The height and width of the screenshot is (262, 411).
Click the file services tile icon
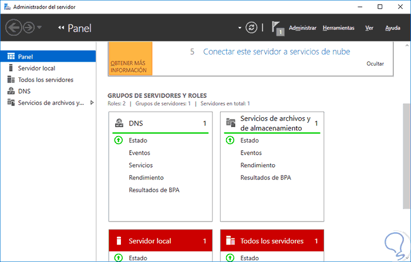point(231,123)
